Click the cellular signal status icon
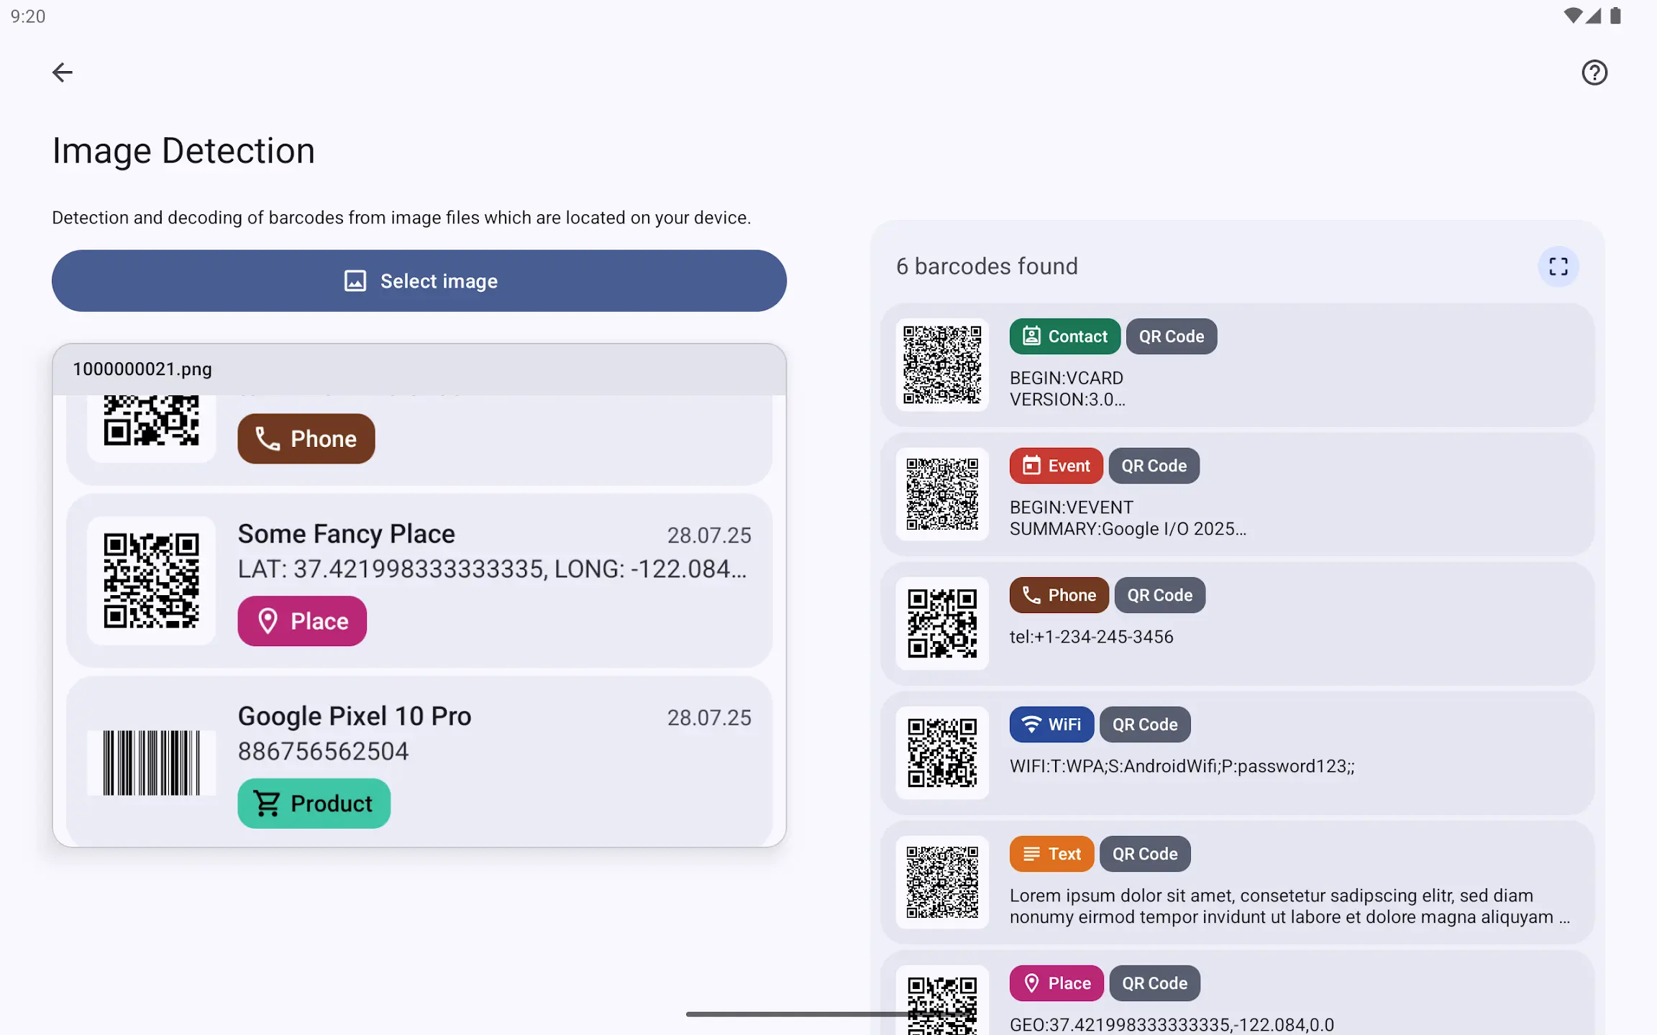 1594,16
